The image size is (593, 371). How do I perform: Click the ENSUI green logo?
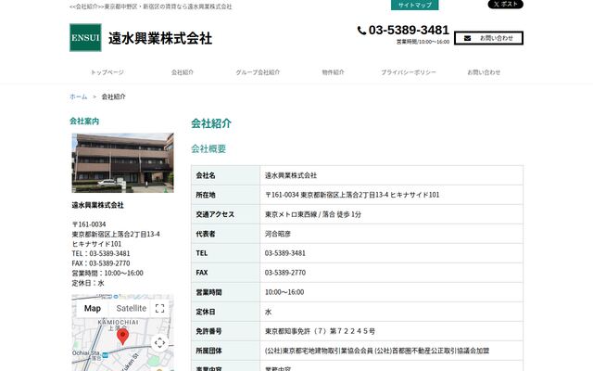click(x=85, y=37)
